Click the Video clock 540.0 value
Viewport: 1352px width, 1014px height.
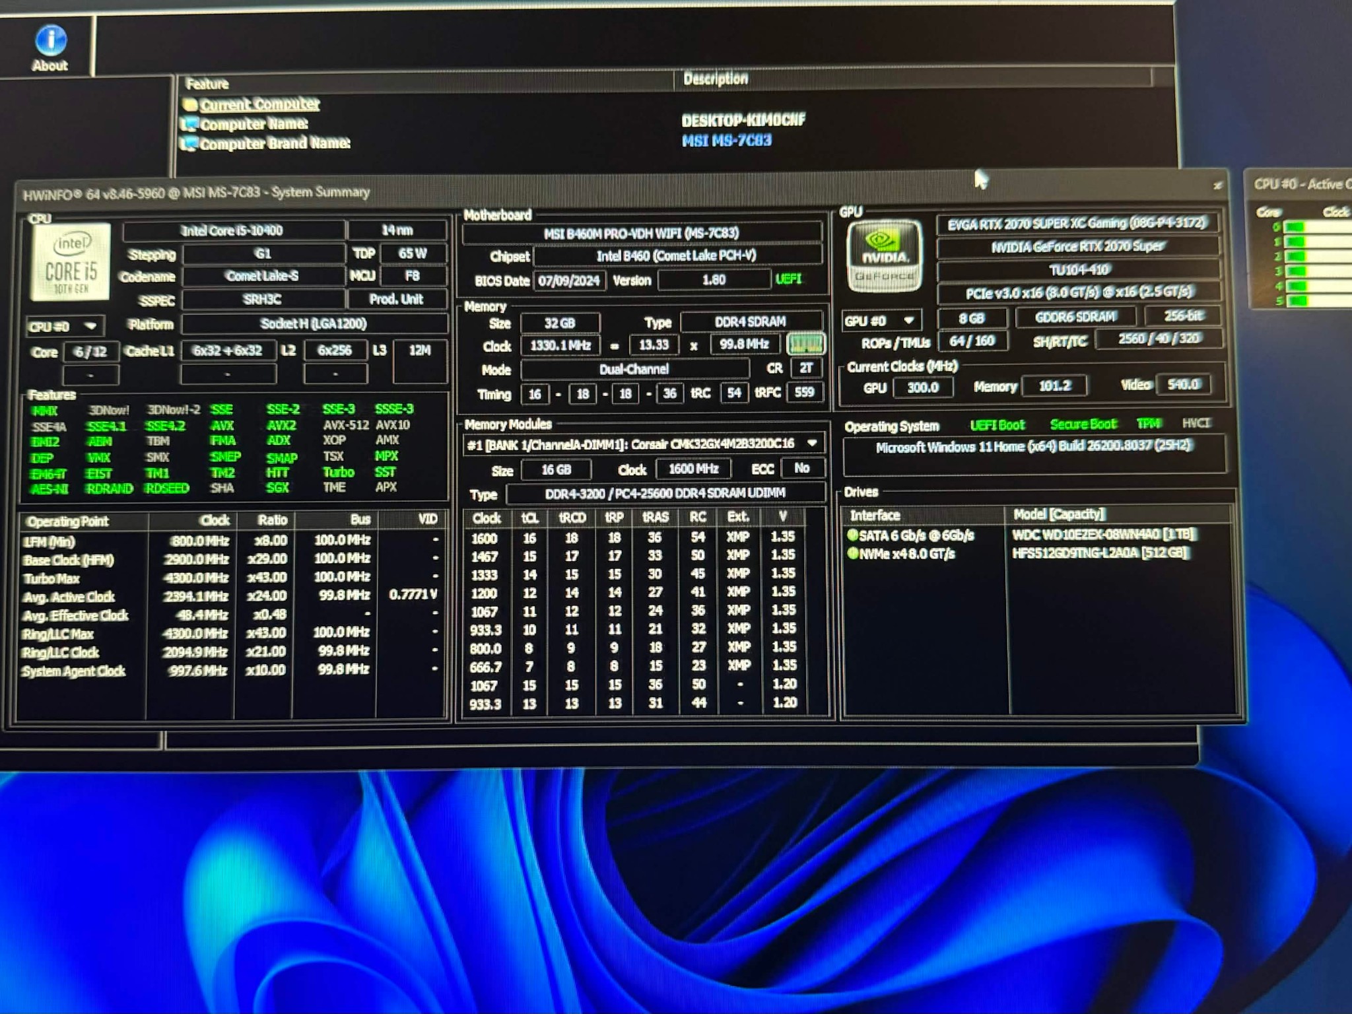[1182, 384]
